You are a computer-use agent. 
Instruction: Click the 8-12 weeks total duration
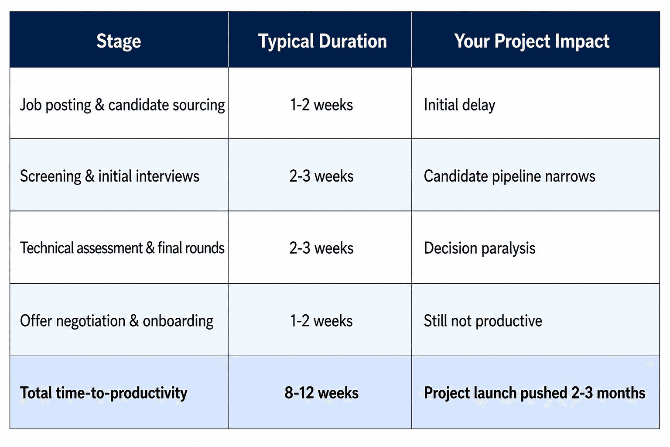tap(321, 393)
